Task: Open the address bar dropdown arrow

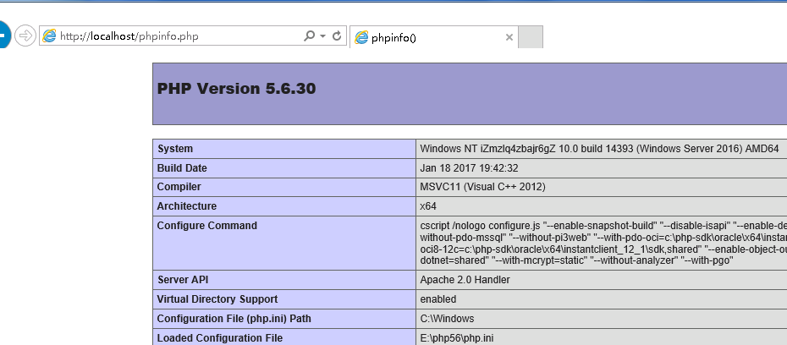Action: pos(322,36)
